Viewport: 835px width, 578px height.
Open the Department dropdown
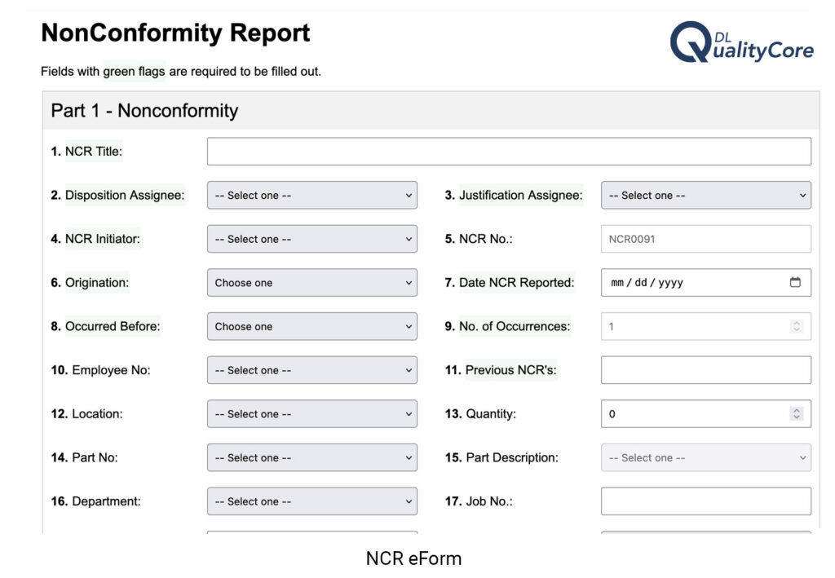tap(312, 501)
